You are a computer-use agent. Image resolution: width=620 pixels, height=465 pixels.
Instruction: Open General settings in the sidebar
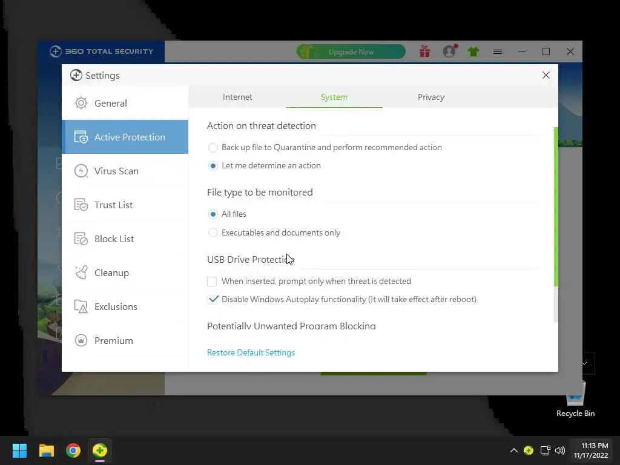(125, 103)
